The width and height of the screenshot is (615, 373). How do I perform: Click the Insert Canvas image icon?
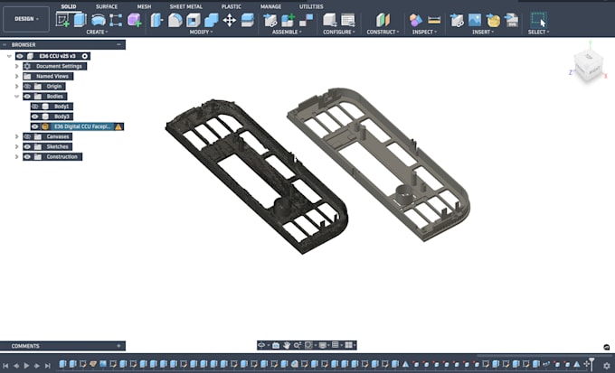click(475, 20)
